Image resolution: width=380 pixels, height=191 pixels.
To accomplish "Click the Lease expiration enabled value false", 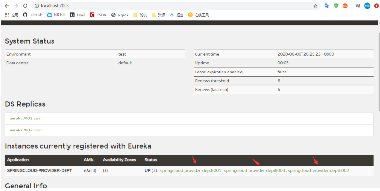I will click(282, 72).
